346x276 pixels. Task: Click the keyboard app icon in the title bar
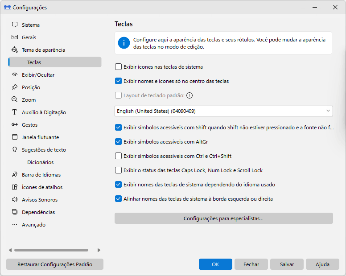[8, 7]
